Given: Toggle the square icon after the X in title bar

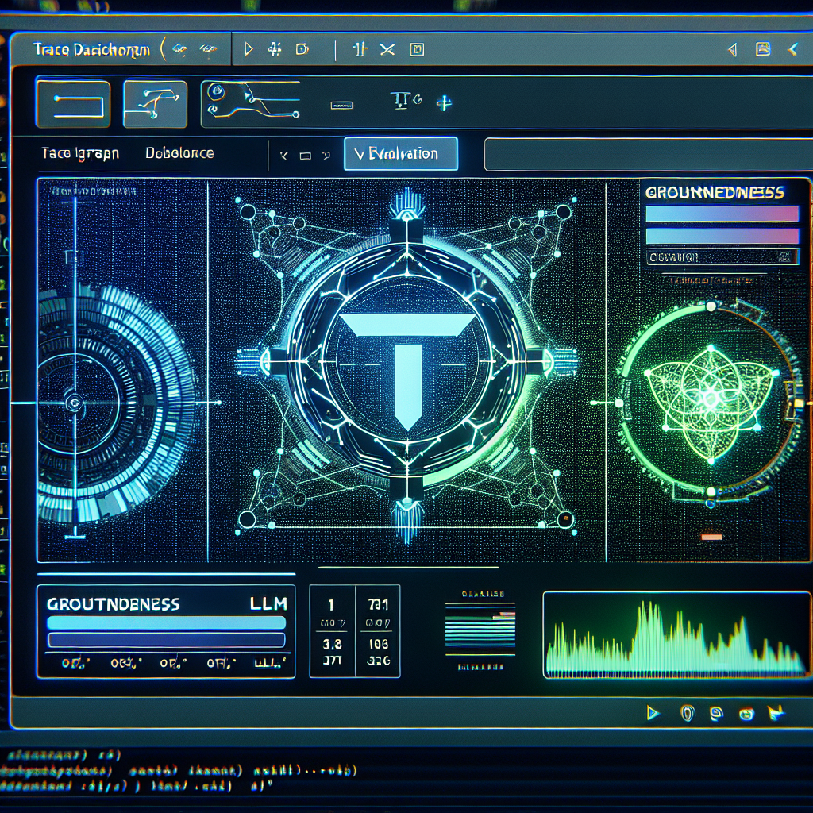Looking at the screenshot, I should click(x=417, y=50).
